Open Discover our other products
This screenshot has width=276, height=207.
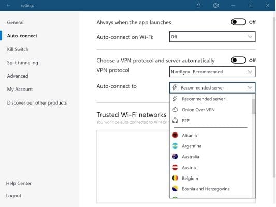tap(37, 102)
